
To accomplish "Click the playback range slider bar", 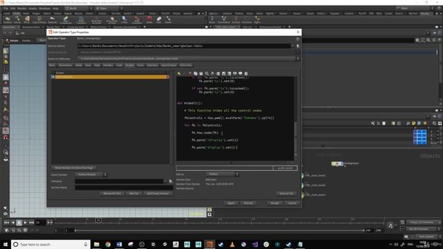I will pyautogui.click(x=219, y=230).
